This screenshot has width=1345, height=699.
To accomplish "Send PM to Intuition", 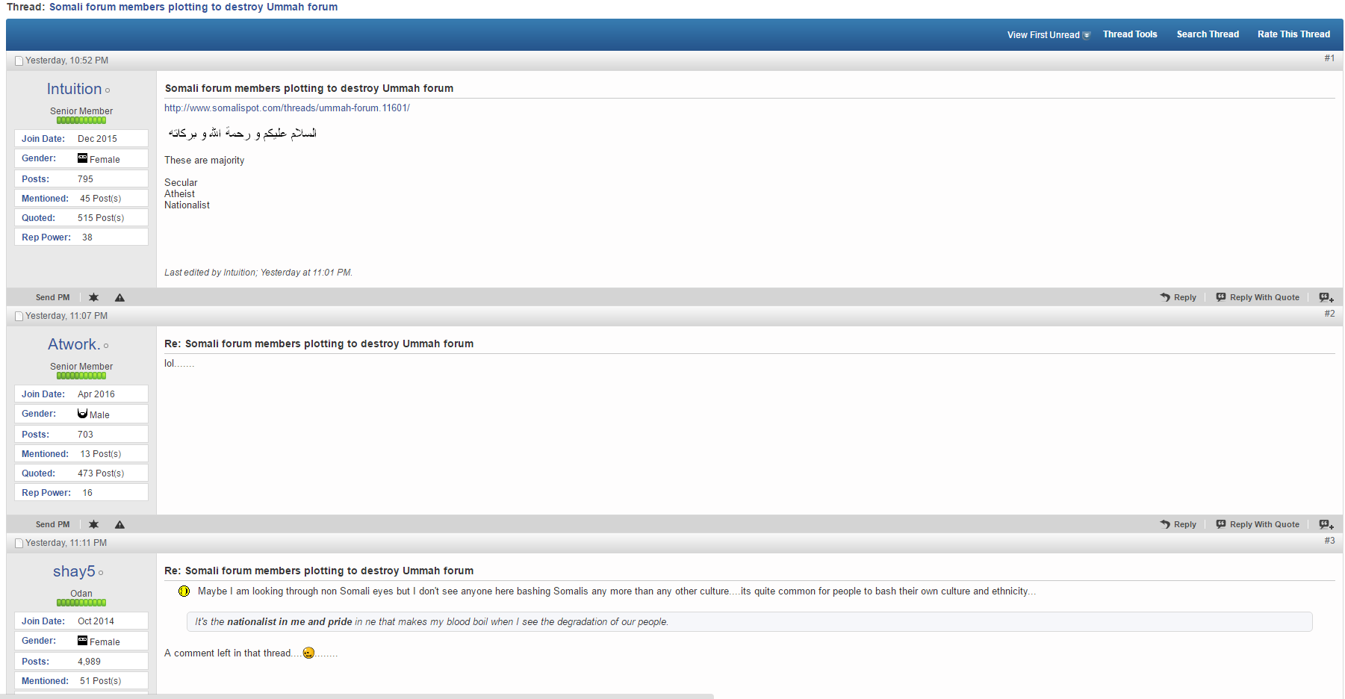I will coord(52,297).
